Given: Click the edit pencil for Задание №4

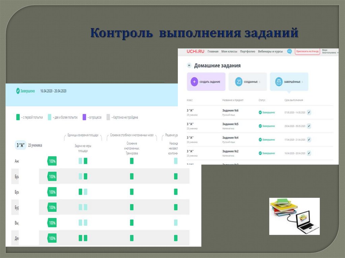Looking at the screenshot, I should (x=309, y=139).
